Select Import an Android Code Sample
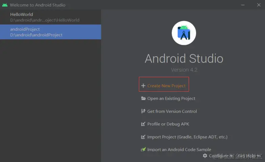Image resolution: width=265 pixels, height=162 pixels. [x=179, y=150]
